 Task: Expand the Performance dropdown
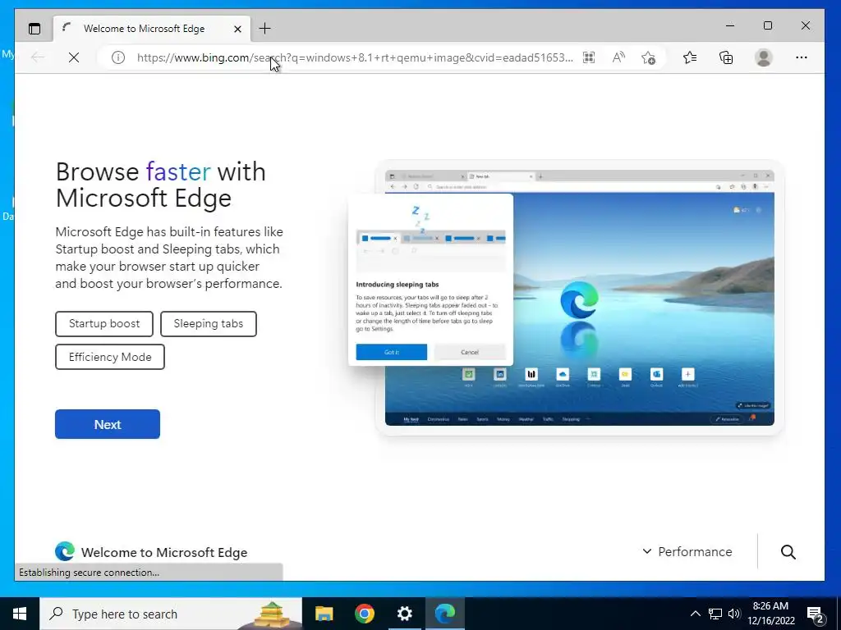point(687,552)
